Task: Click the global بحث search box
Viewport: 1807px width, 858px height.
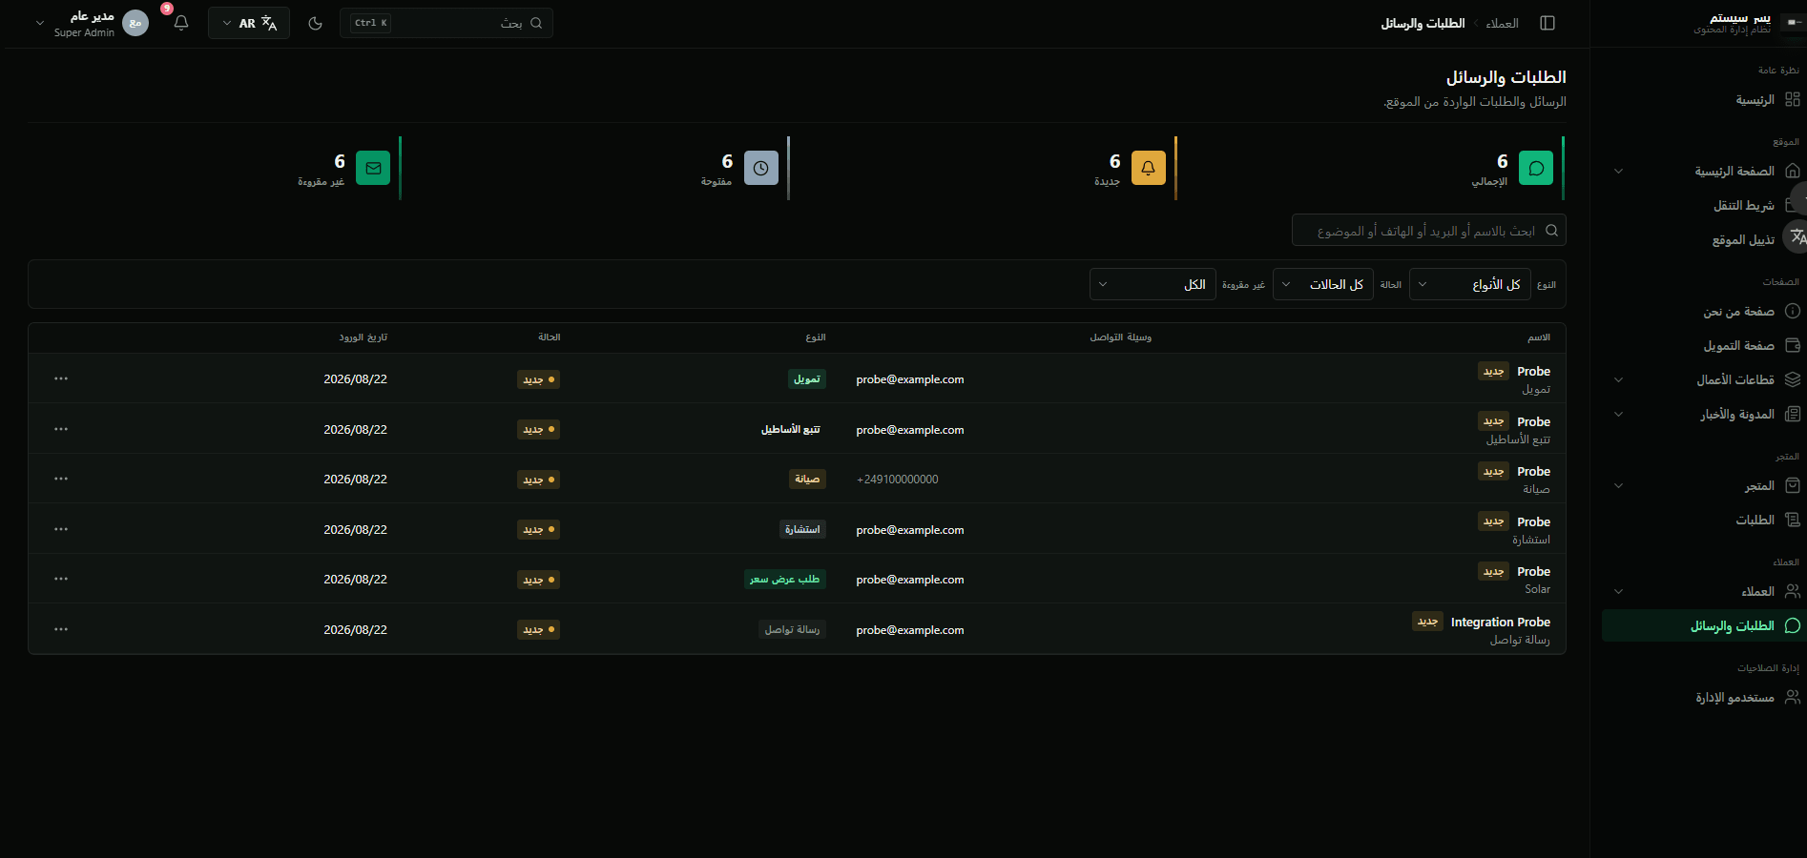Action: click(x=447, y=23)
